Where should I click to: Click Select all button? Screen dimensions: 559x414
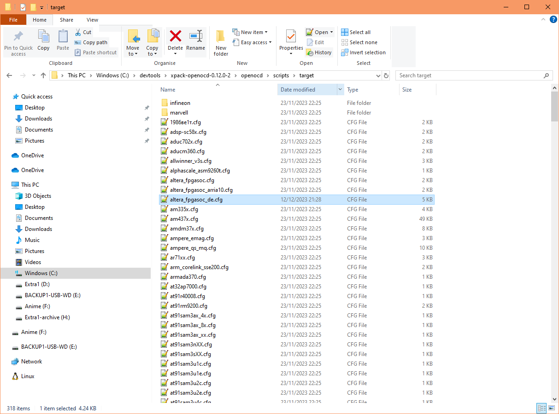pos(356,32)
